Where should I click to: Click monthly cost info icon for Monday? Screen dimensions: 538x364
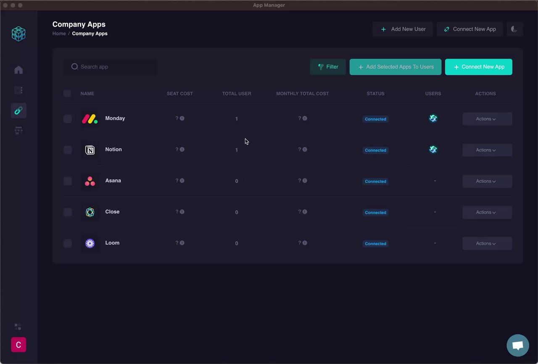pyautogui.click(x=305, y=118)
